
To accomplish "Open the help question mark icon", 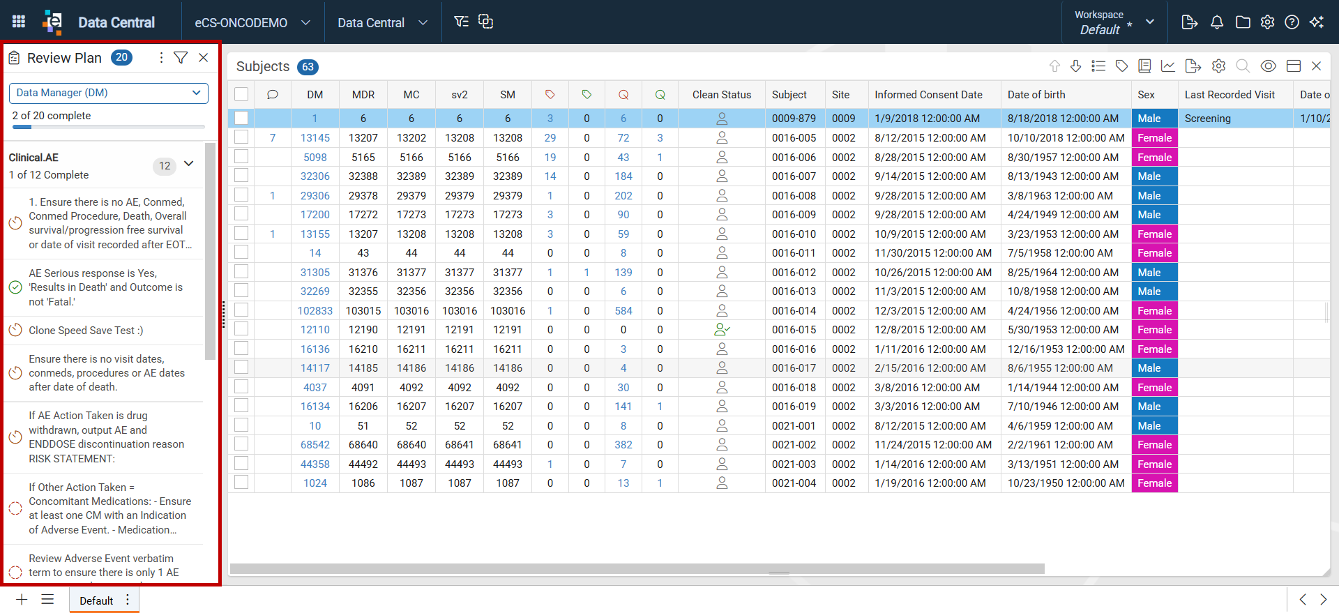I will tap(1292, 22).
